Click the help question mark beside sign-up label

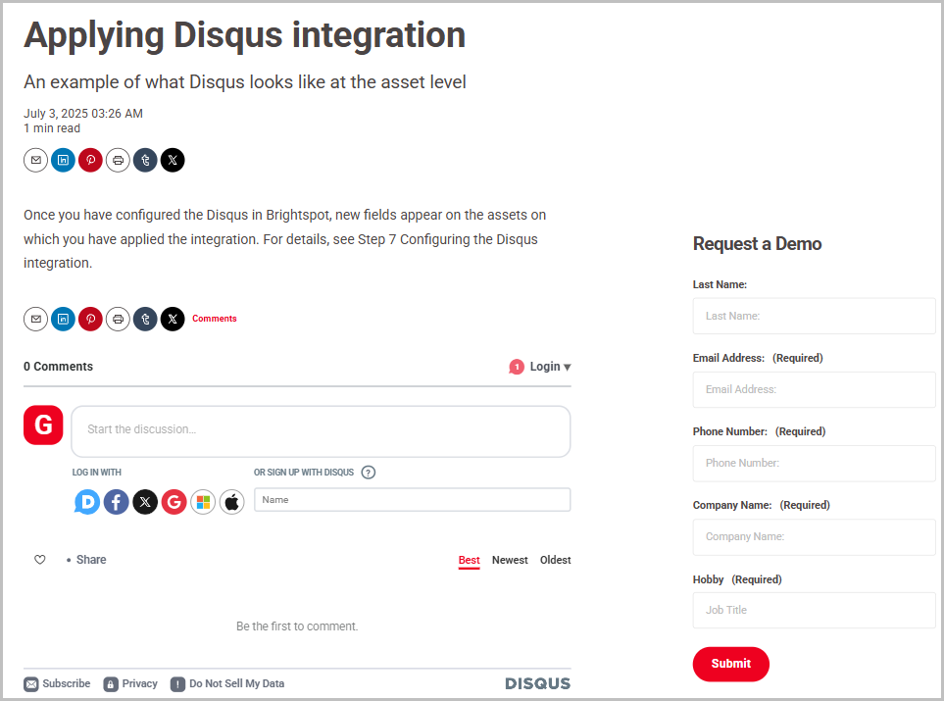click(369, 473)
